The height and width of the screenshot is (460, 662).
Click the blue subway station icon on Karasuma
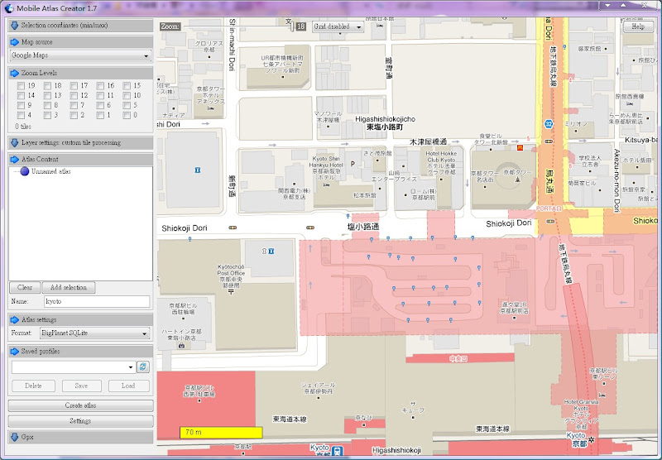[549, 124]
